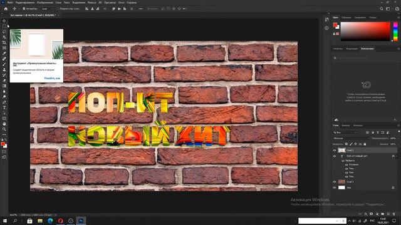This screenshot has width=401, height=225.
Task: Open the Color panel flyout menu
Action: pyautogui.click(x=398, y=17)
